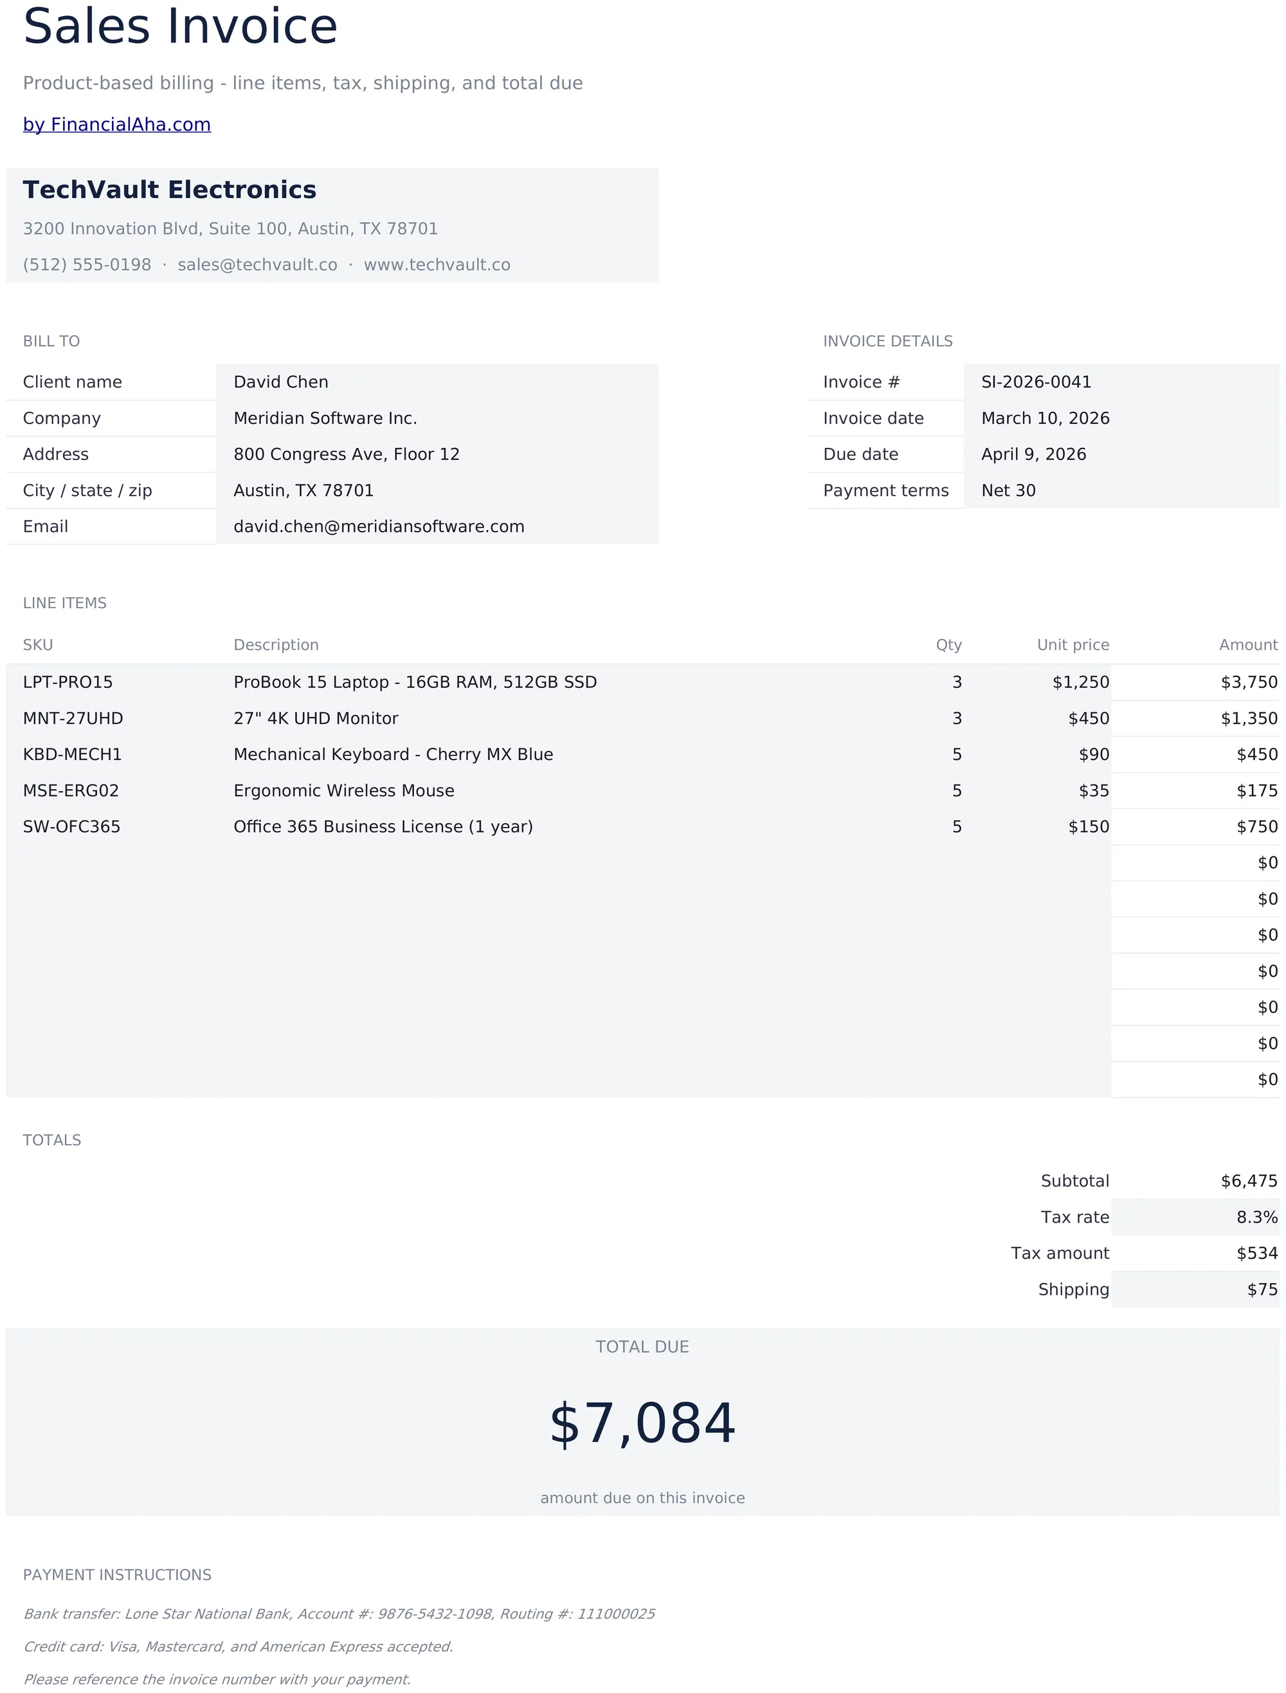Screen dimensions: 1286x1693
Task: Select the due date April 9, 2026
Action: click(x=1121, y=454)
